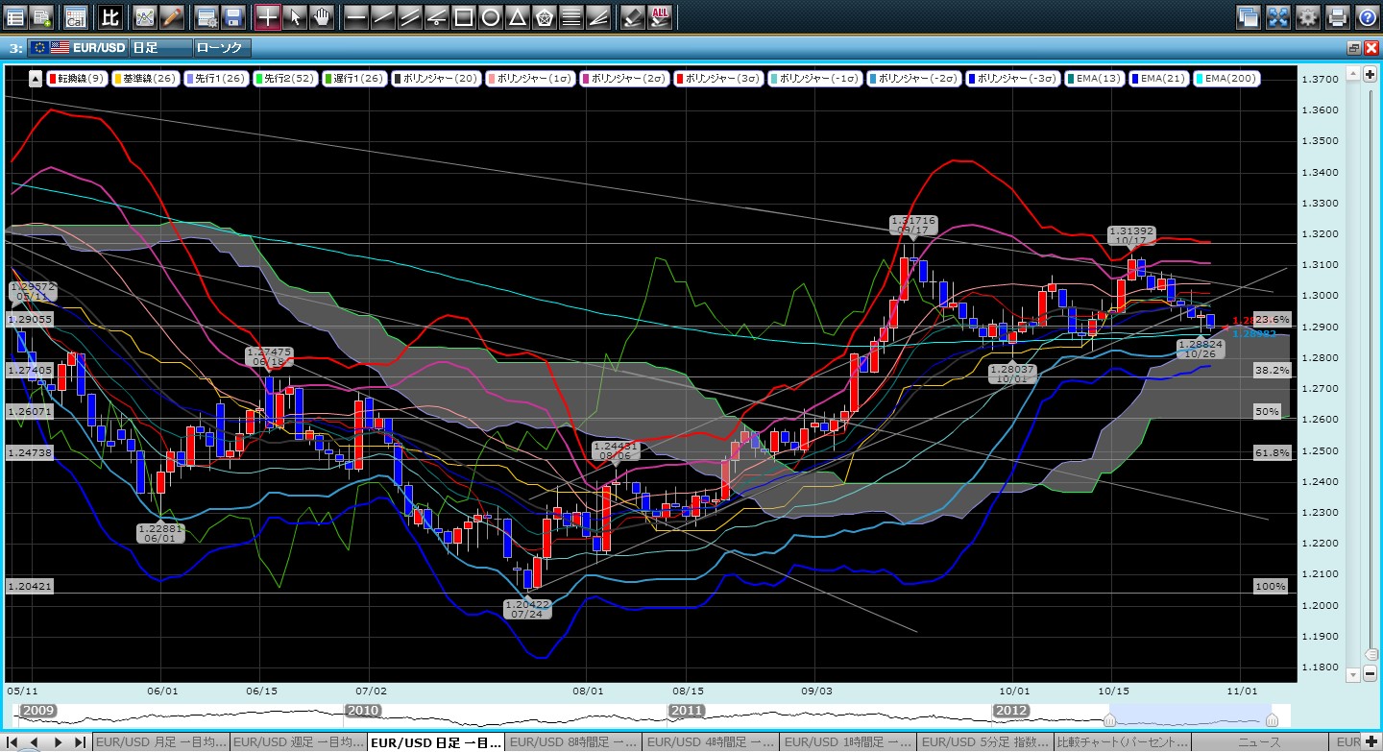This screenshot has width=1383, height=752.
Task: Open the Cal calendar icon
Action: tap(75, 16)
